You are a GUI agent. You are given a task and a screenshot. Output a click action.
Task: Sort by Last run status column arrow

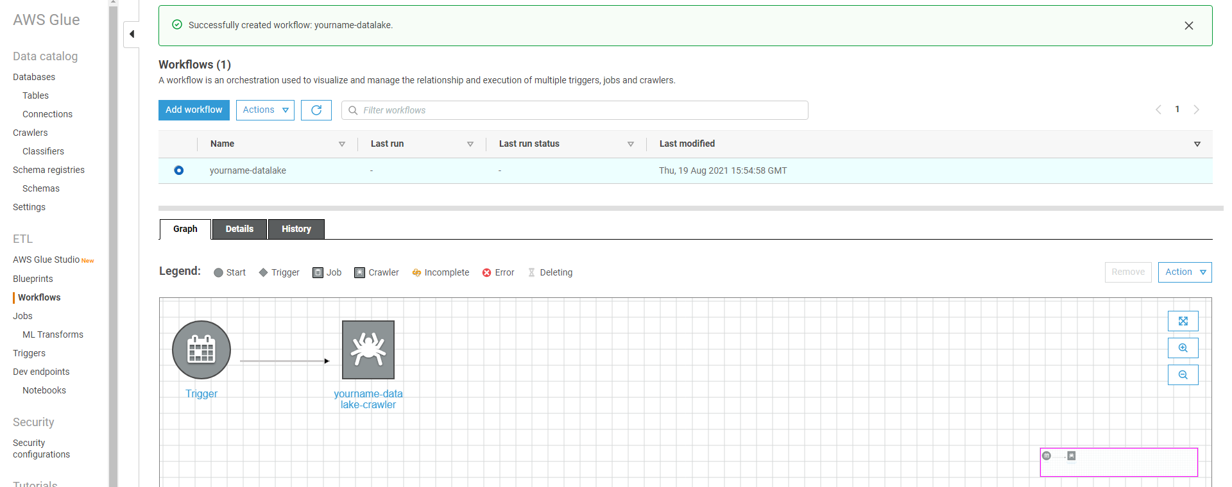pyautogui.click(x=631, y=144)
